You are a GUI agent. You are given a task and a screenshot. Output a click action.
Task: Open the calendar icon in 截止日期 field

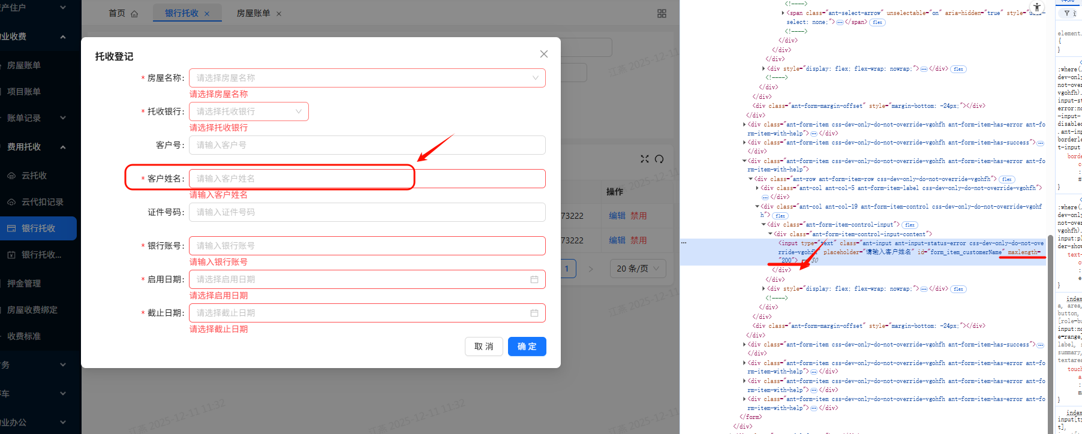click(x=534, y=313)
